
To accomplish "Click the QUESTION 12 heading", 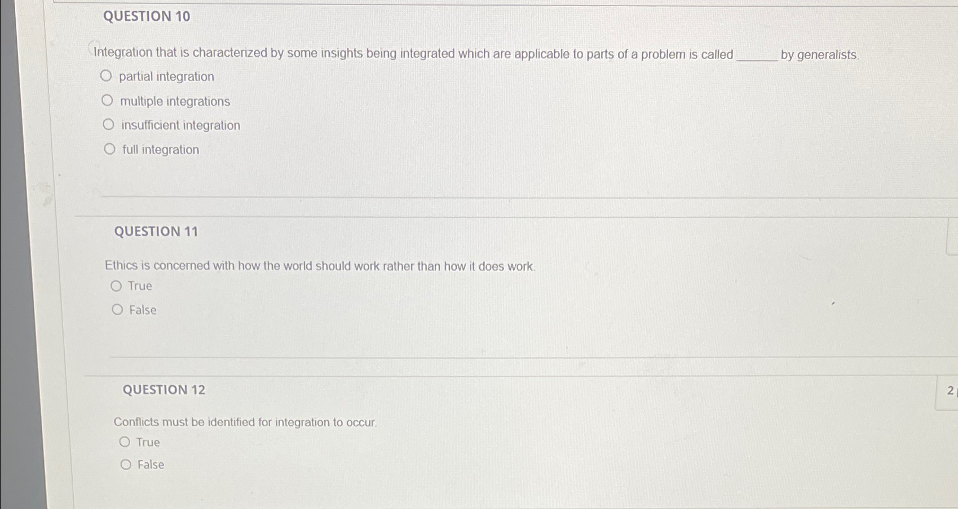I will pos(164,390).
